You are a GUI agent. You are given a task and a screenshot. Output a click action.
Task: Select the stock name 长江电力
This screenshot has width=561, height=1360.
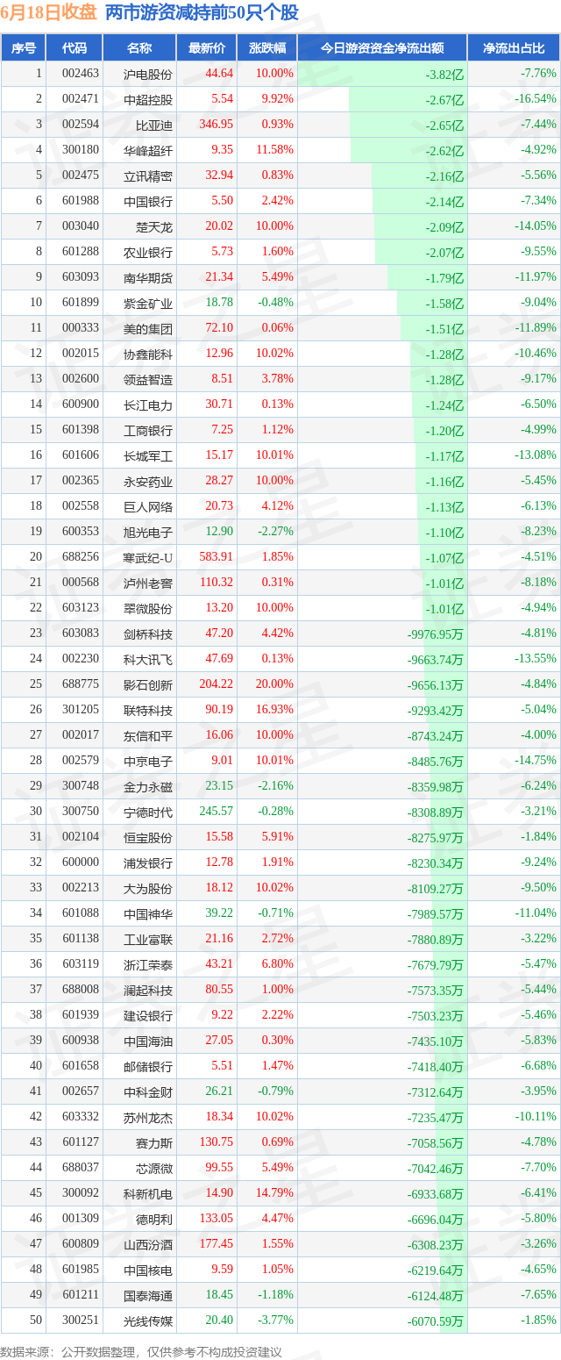[x=148, y=404]
